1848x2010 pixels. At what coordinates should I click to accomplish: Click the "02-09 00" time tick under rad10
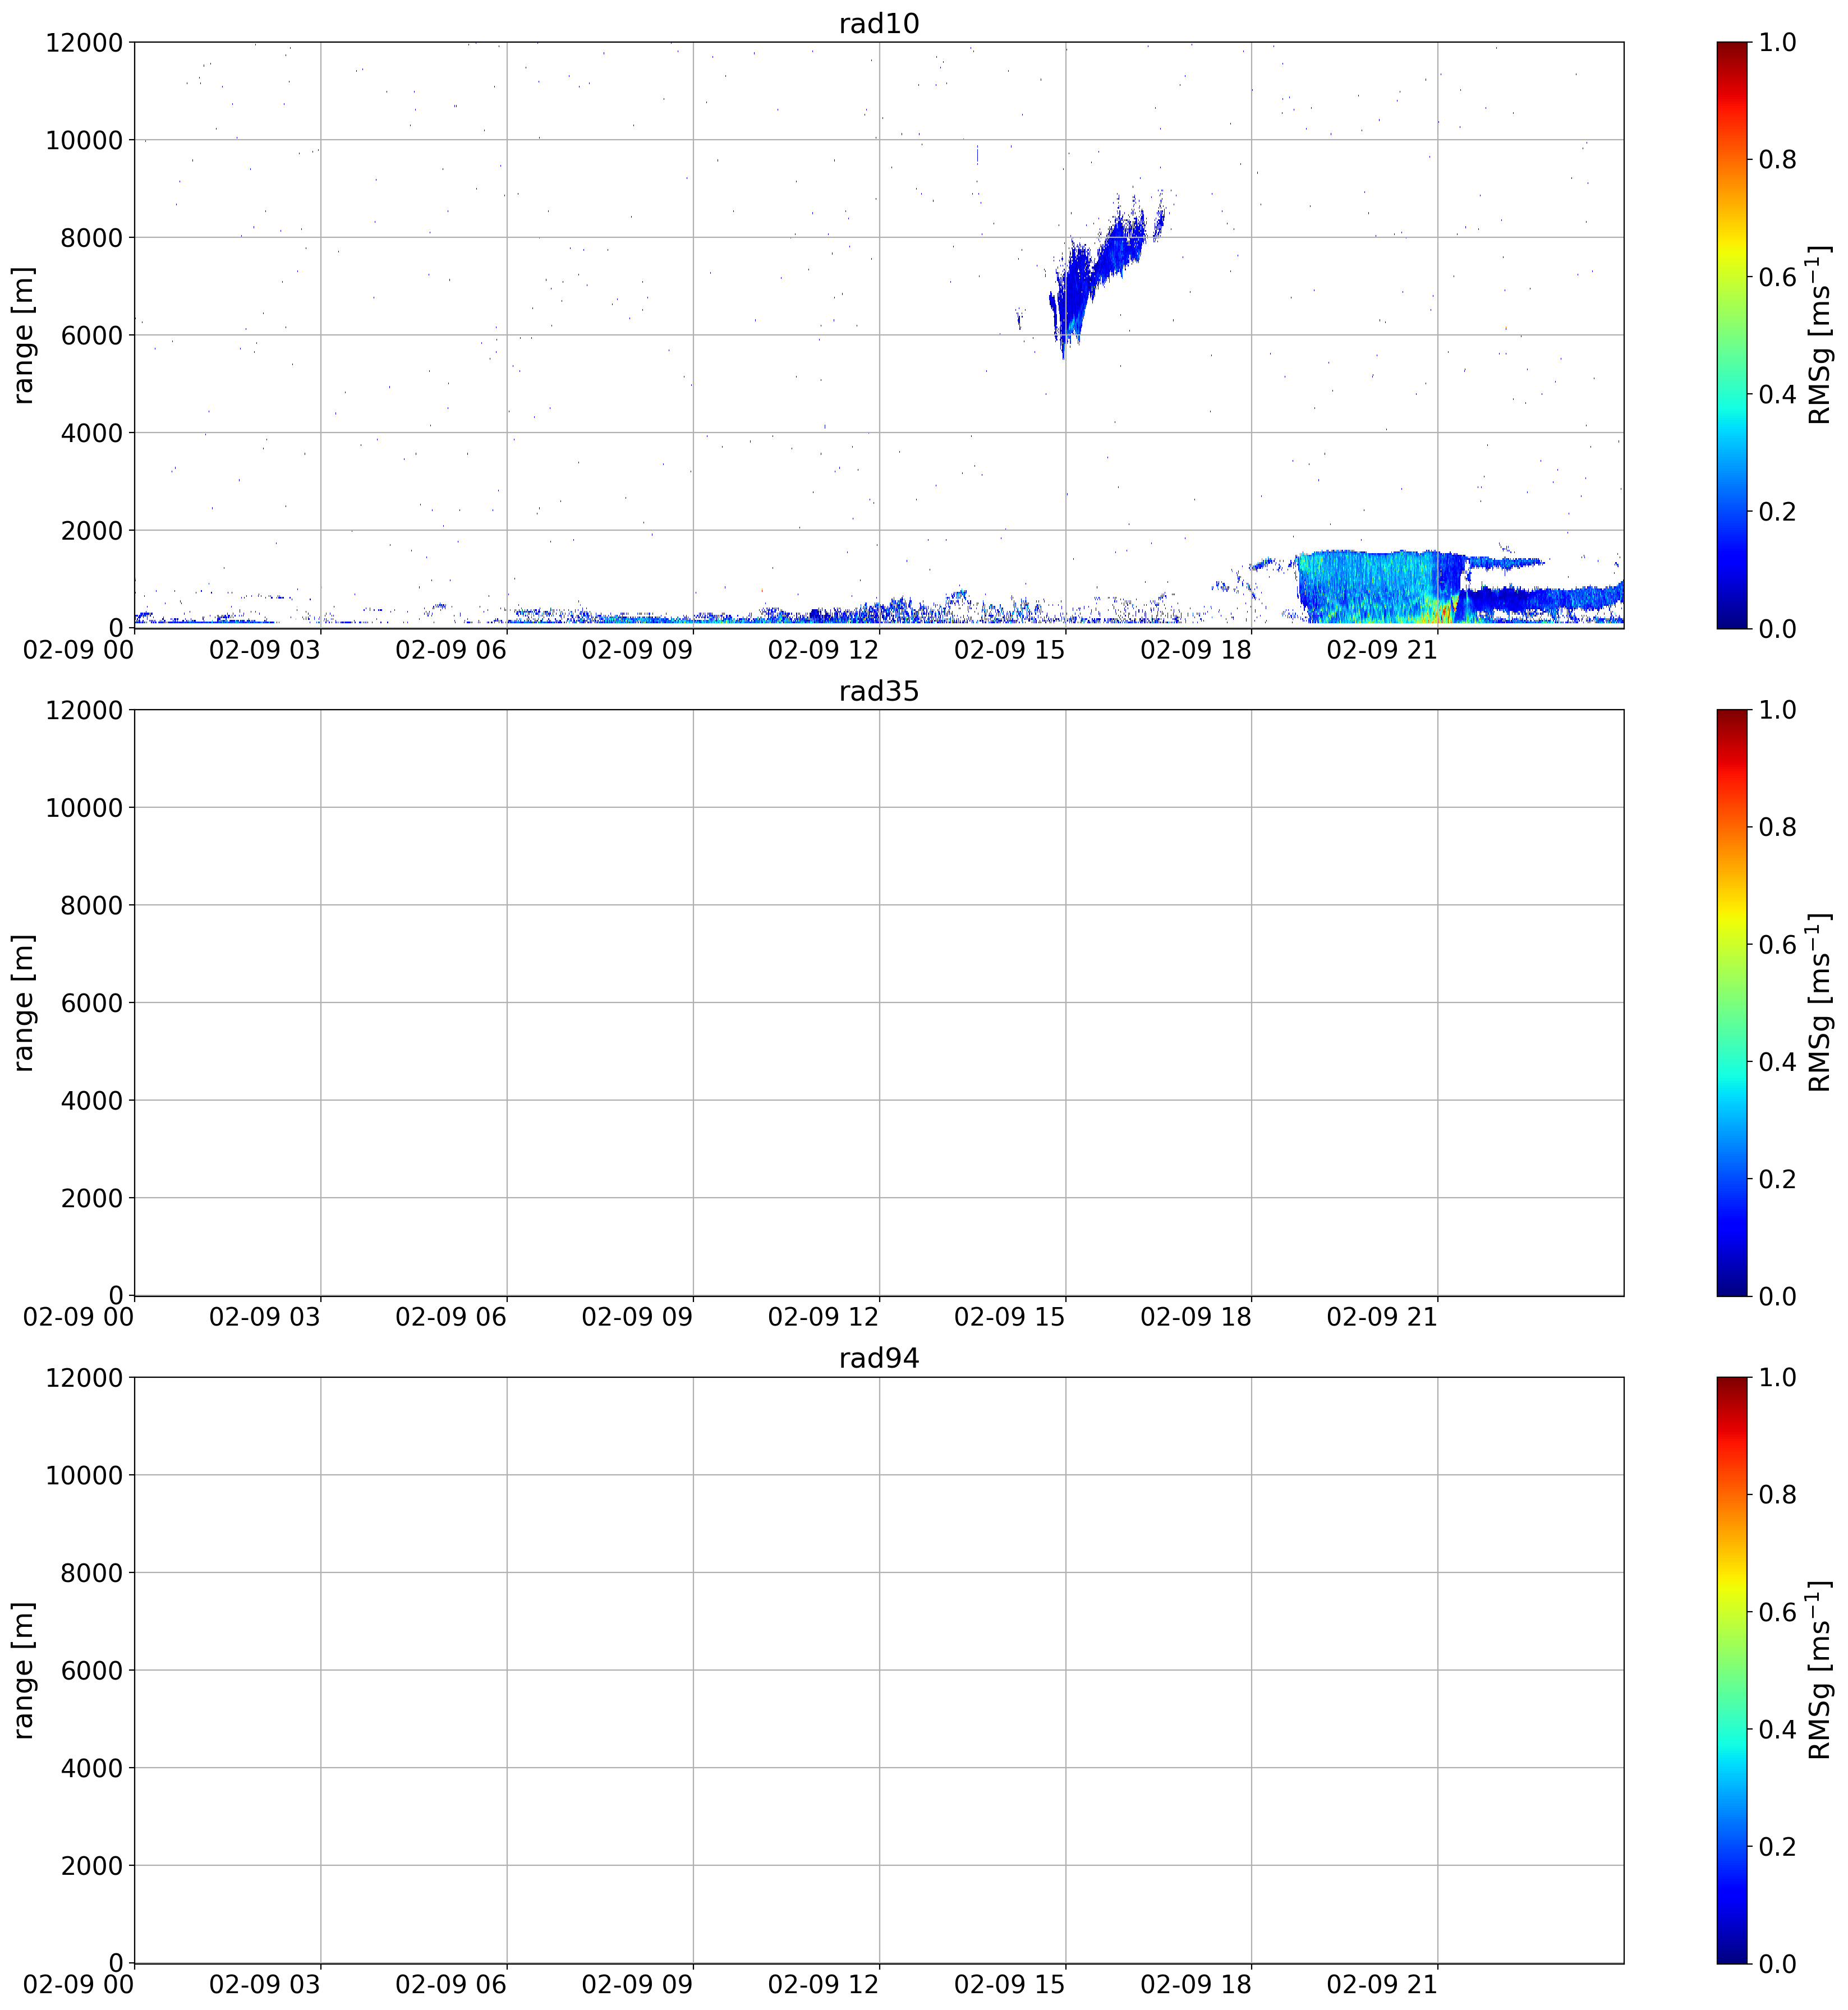pyautogui.click(x=79, y=650)
